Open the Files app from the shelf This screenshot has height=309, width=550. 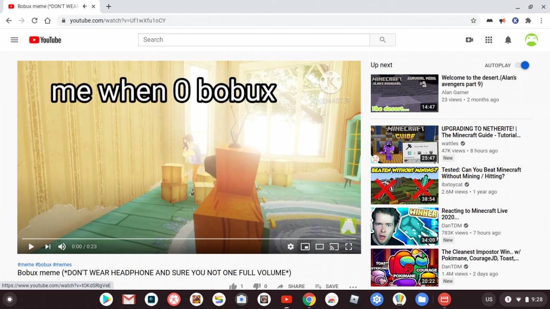[x=422, y=299]
